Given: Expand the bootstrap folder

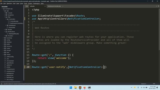Looking at the screenshot, I should [3, 38].
